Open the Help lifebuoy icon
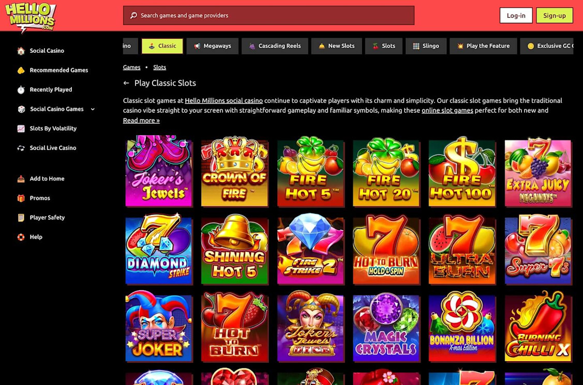 21,237
